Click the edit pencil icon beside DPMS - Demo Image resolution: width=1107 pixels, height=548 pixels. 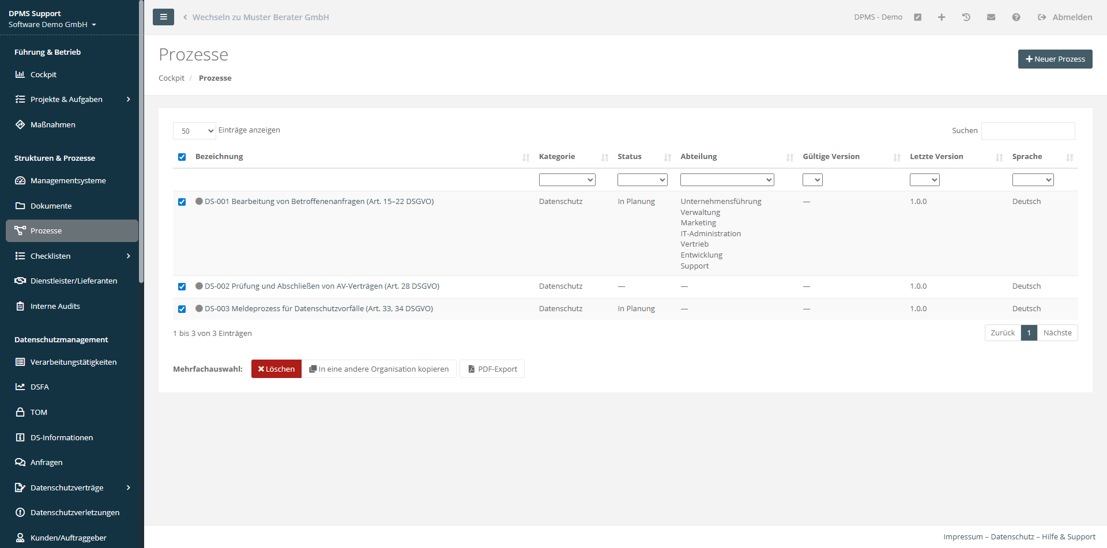click(917, 17)
